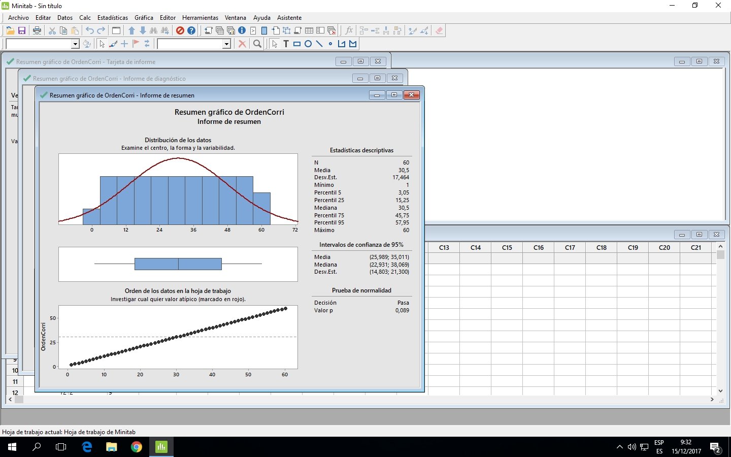Show the worksheet grid icon
Image resolution: width=731 pixels, height=457 pixels.
click(x=309, y=31)
